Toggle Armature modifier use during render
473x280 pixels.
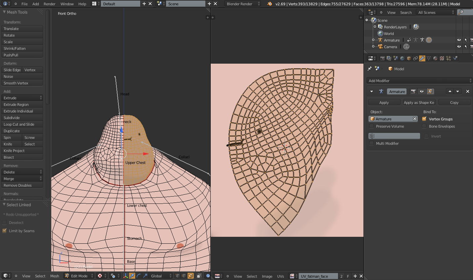413,91
